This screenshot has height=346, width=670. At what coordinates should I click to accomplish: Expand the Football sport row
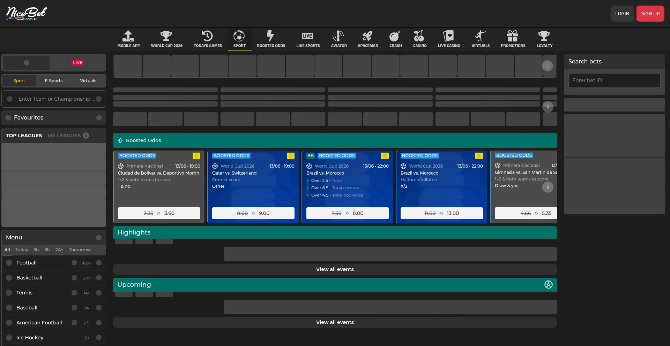[54, 263]
